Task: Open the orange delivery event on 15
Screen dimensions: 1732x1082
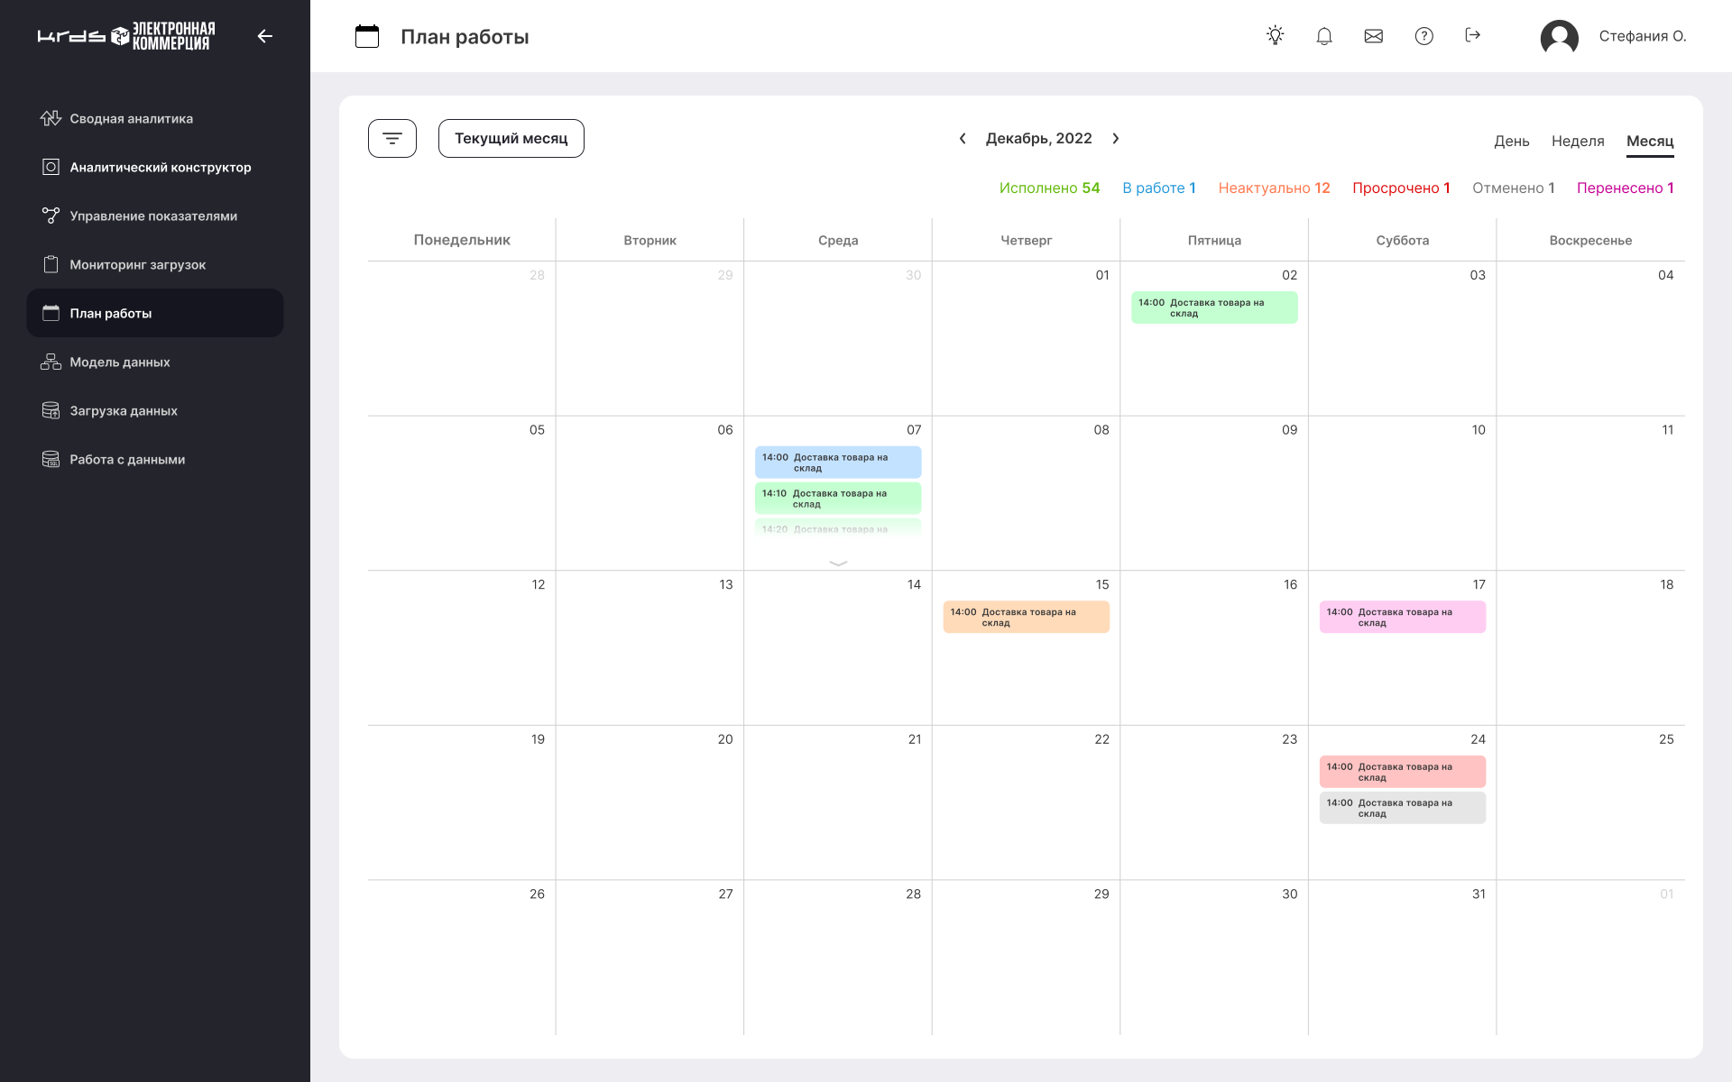Action: point(1026,617)
